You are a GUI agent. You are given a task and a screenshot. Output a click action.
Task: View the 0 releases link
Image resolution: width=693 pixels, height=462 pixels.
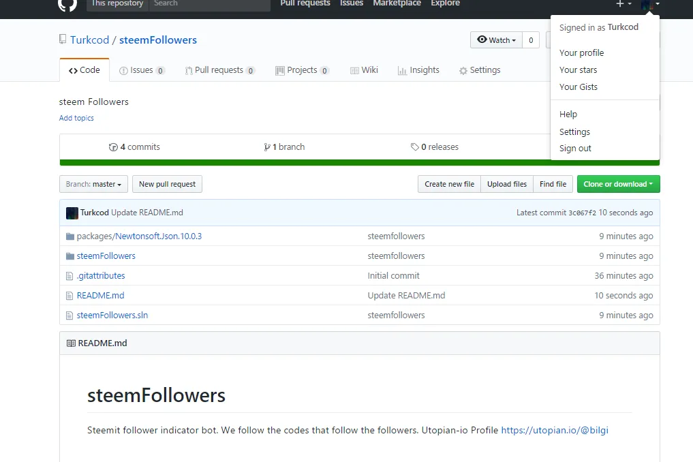435,147
